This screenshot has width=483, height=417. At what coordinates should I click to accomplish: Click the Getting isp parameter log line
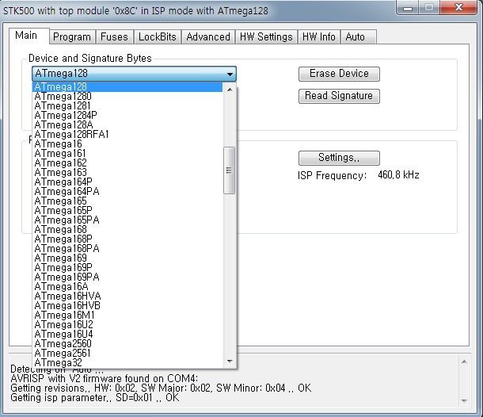94,397
